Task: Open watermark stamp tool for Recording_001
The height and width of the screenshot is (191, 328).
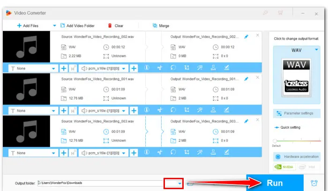Action: (213, 110)
